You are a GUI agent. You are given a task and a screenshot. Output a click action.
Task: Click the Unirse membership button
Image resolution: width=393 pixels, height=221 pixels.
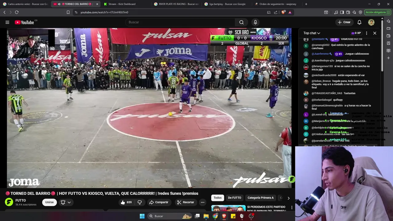49,202
